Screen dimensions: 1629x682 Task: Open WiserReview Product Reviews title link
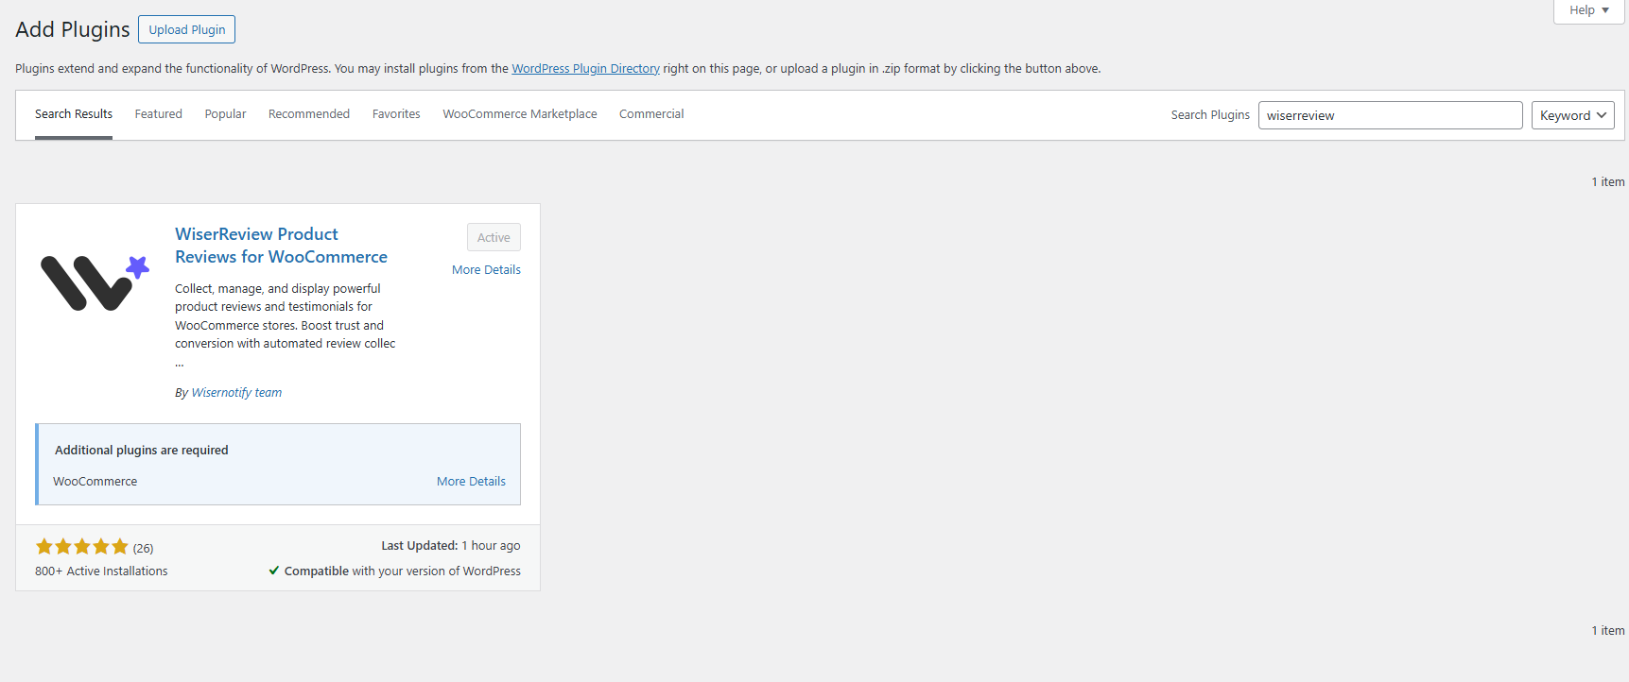coord(281,246)
